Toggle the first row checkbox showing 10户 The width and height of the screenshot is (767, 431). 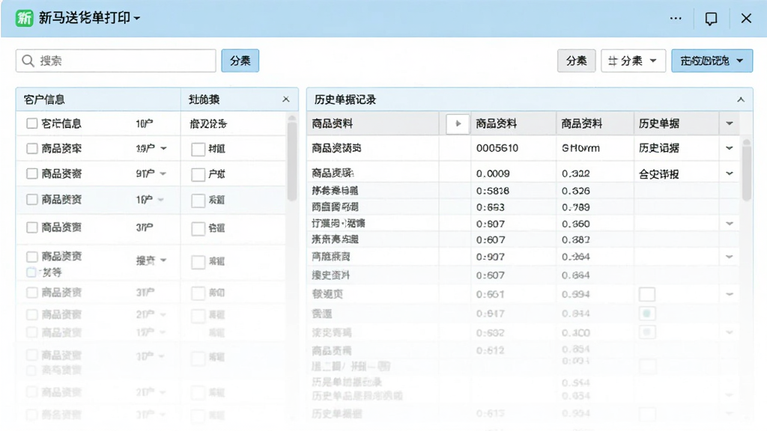coord(31,123)
